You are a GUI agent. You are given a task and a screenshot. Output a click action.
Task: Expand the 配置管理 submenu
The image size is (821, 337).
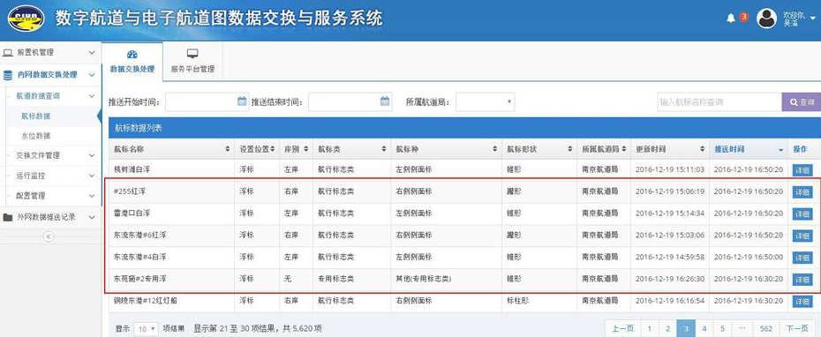(x=92, y=196)
